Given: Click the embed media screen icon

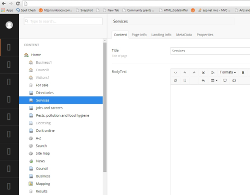Looking at the screenshot, I should tap(225, 81).
